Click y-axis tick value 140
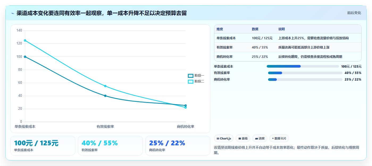The image size is (372, 166). [x=19, y=30]
